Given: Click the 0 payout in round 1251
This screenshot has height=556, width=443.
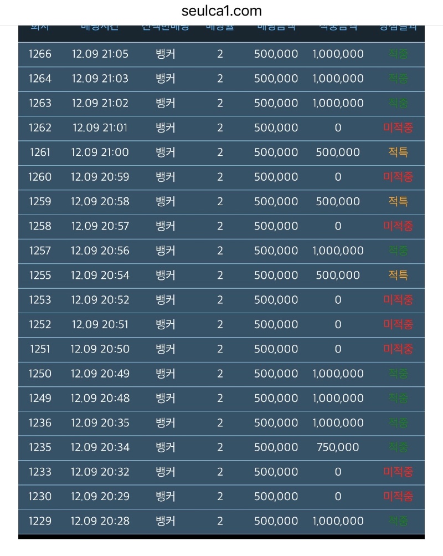Looking at the screenshot, I should [x=338, y=349].
